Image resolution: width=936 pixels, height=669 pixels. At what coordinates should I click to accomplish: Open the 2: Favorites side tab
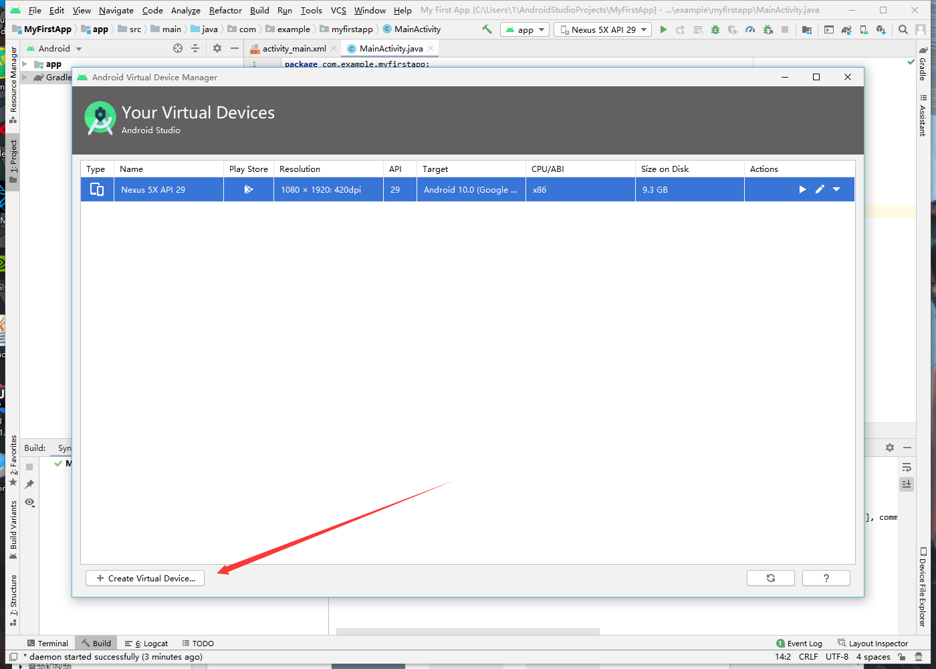coord(13,460)
